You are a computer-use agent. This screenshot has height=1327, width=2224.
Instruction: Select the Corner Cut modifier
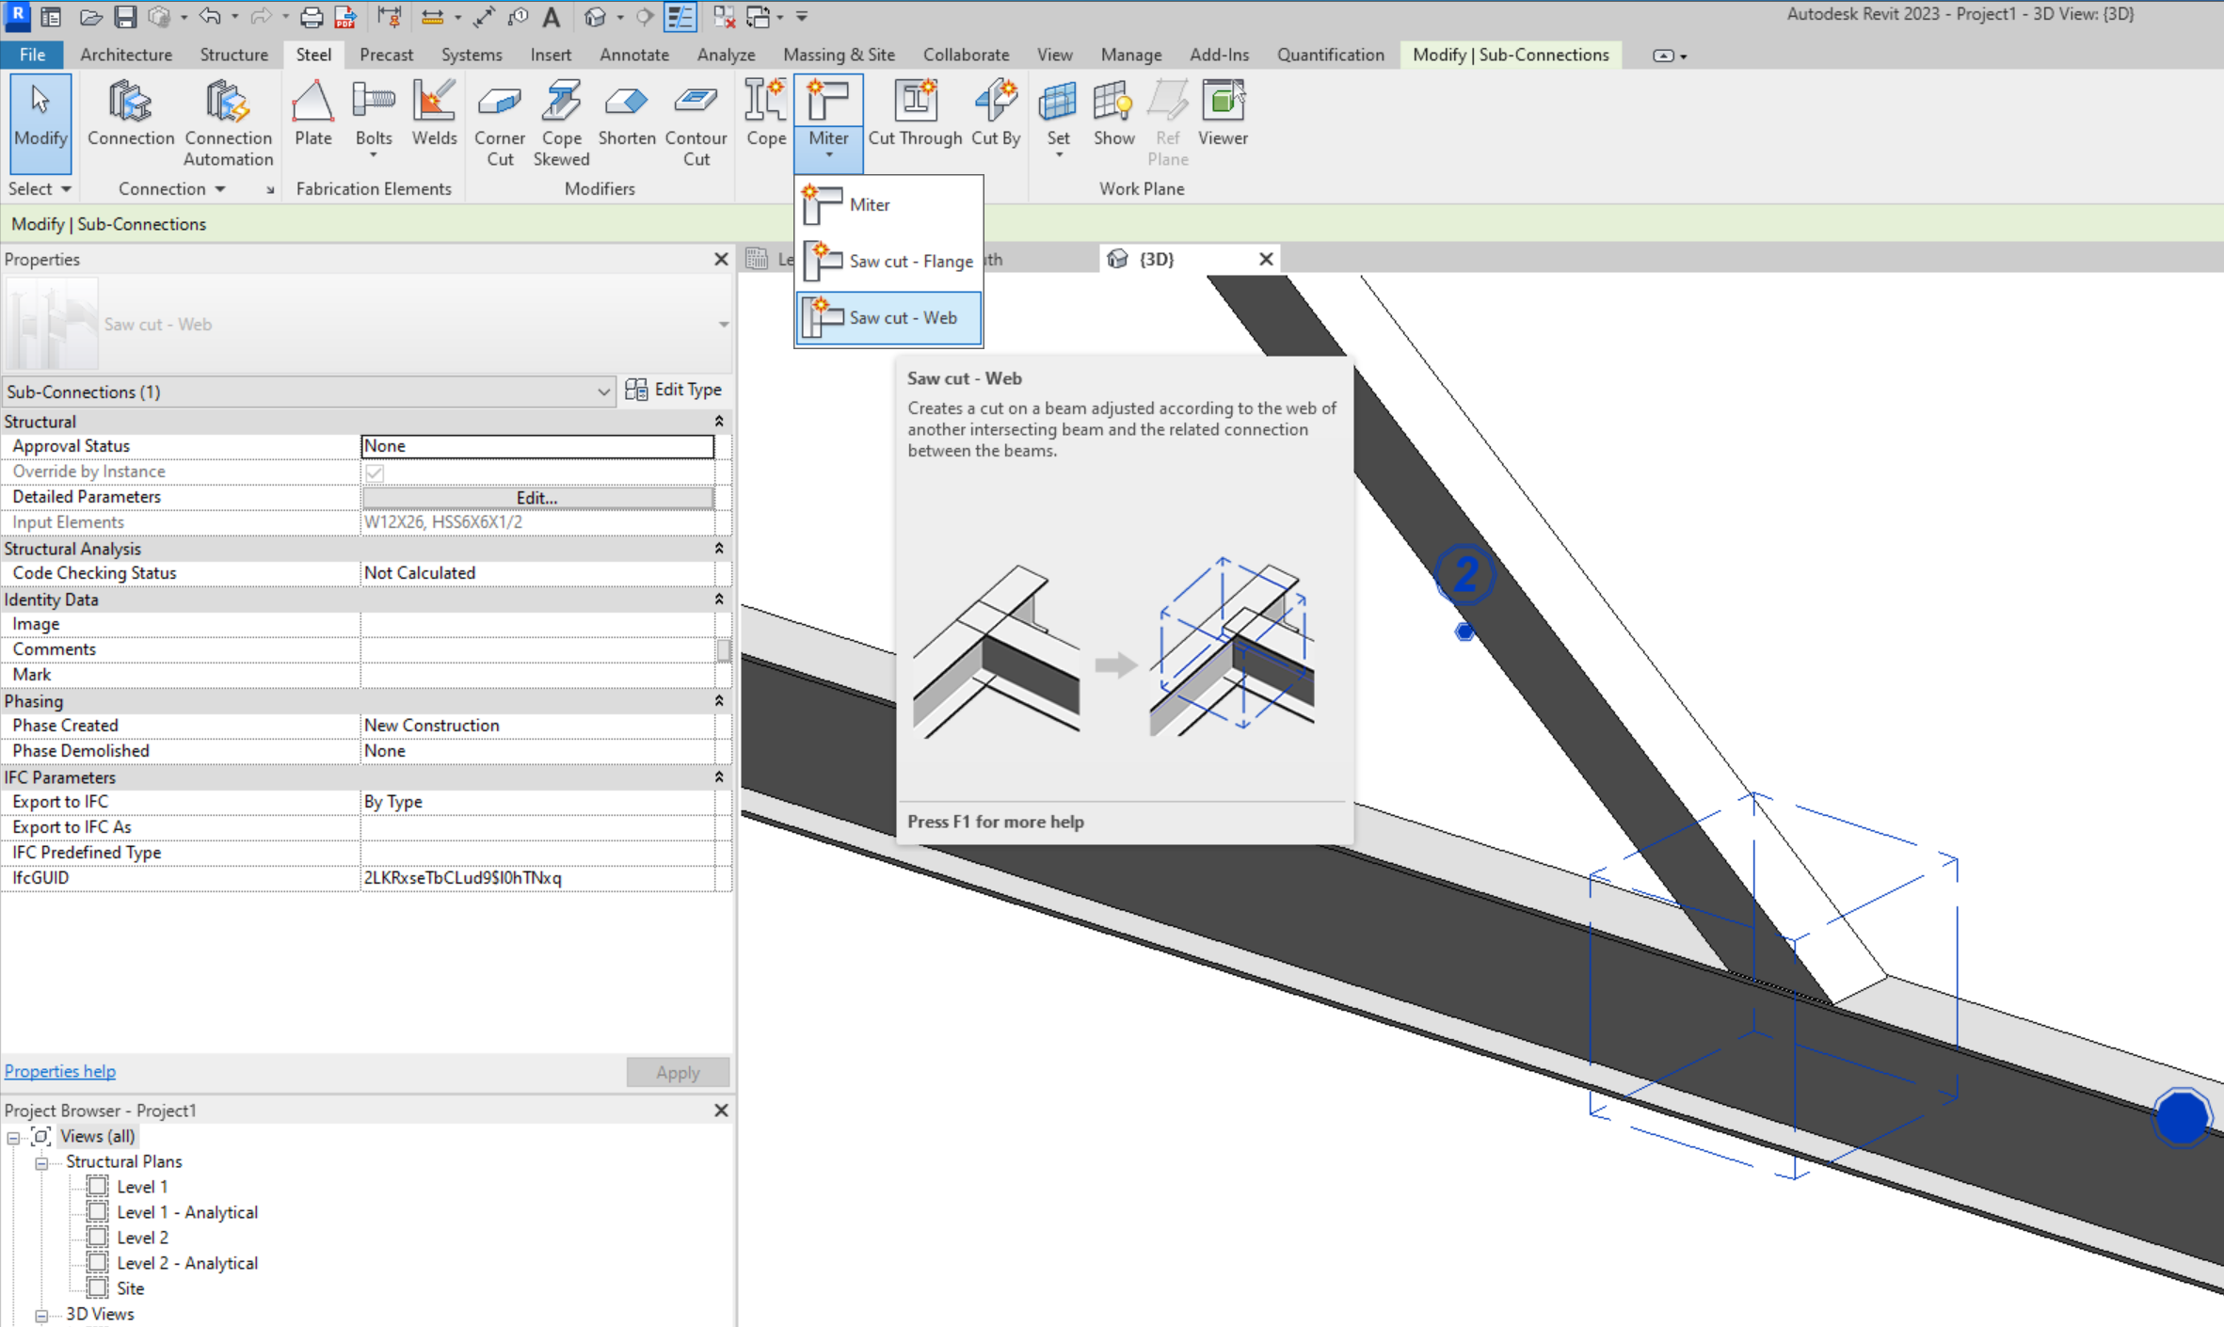coord(499,122)
